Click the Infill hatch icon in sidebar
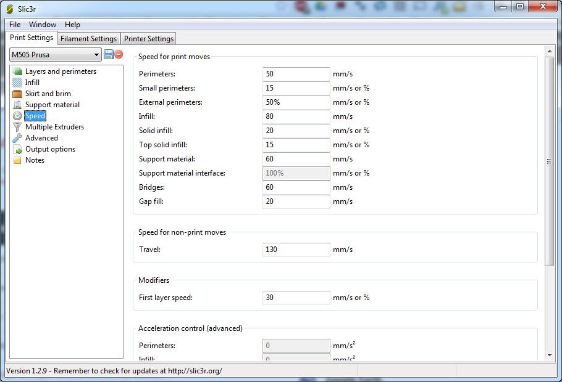The image size is (562, 382). 17,83
